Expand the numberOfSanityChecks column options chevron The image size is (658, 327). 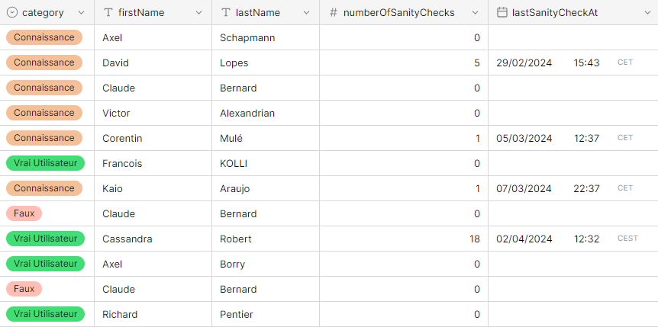click(x=474, y=12)
